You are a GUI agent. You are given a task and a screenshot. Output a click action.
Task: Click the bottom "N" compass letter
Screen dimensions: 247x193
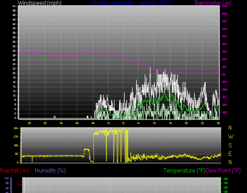[x=230, y=162]
